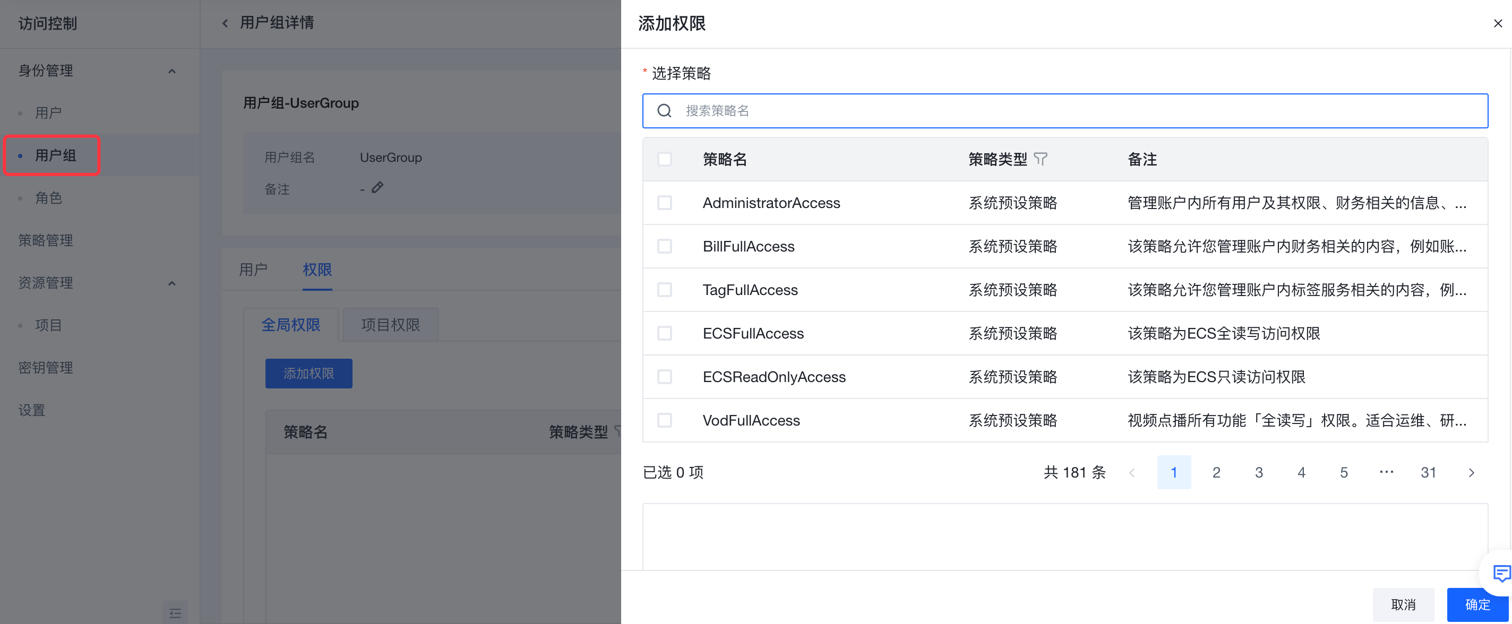Image resolution: width=1512 pixels, height=624 pixels.
Task: Click the 备注 column header
Action: [1142, 160]
